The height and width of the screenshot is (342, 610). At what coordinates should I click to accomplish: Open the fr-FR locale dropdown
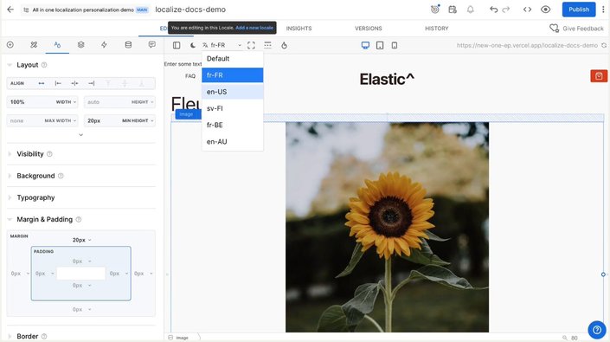pyautogui.click(x=222, y=45)
